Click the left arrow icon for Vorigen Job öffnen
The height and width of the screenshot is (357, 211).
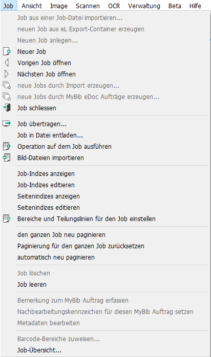7,63
